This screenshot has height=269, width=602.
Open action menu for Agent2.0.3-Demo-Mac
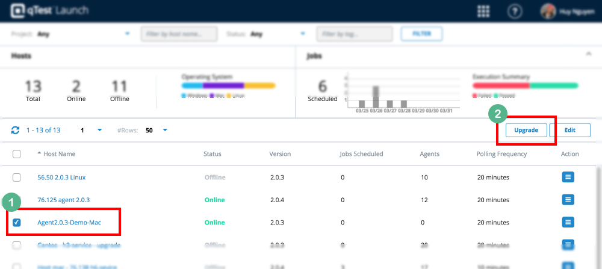[x=568, y=222]
